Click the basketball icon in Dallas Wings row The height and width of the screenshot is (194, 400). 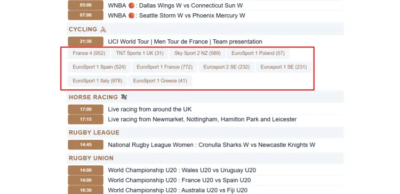(x=131, y=5)
